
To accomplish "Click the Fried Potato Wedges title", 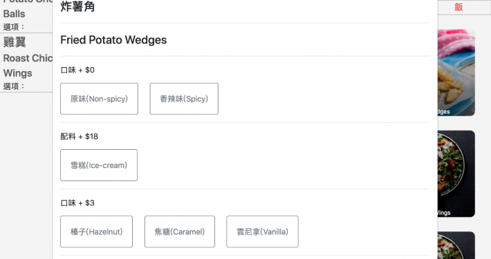I will coord(113,40).
